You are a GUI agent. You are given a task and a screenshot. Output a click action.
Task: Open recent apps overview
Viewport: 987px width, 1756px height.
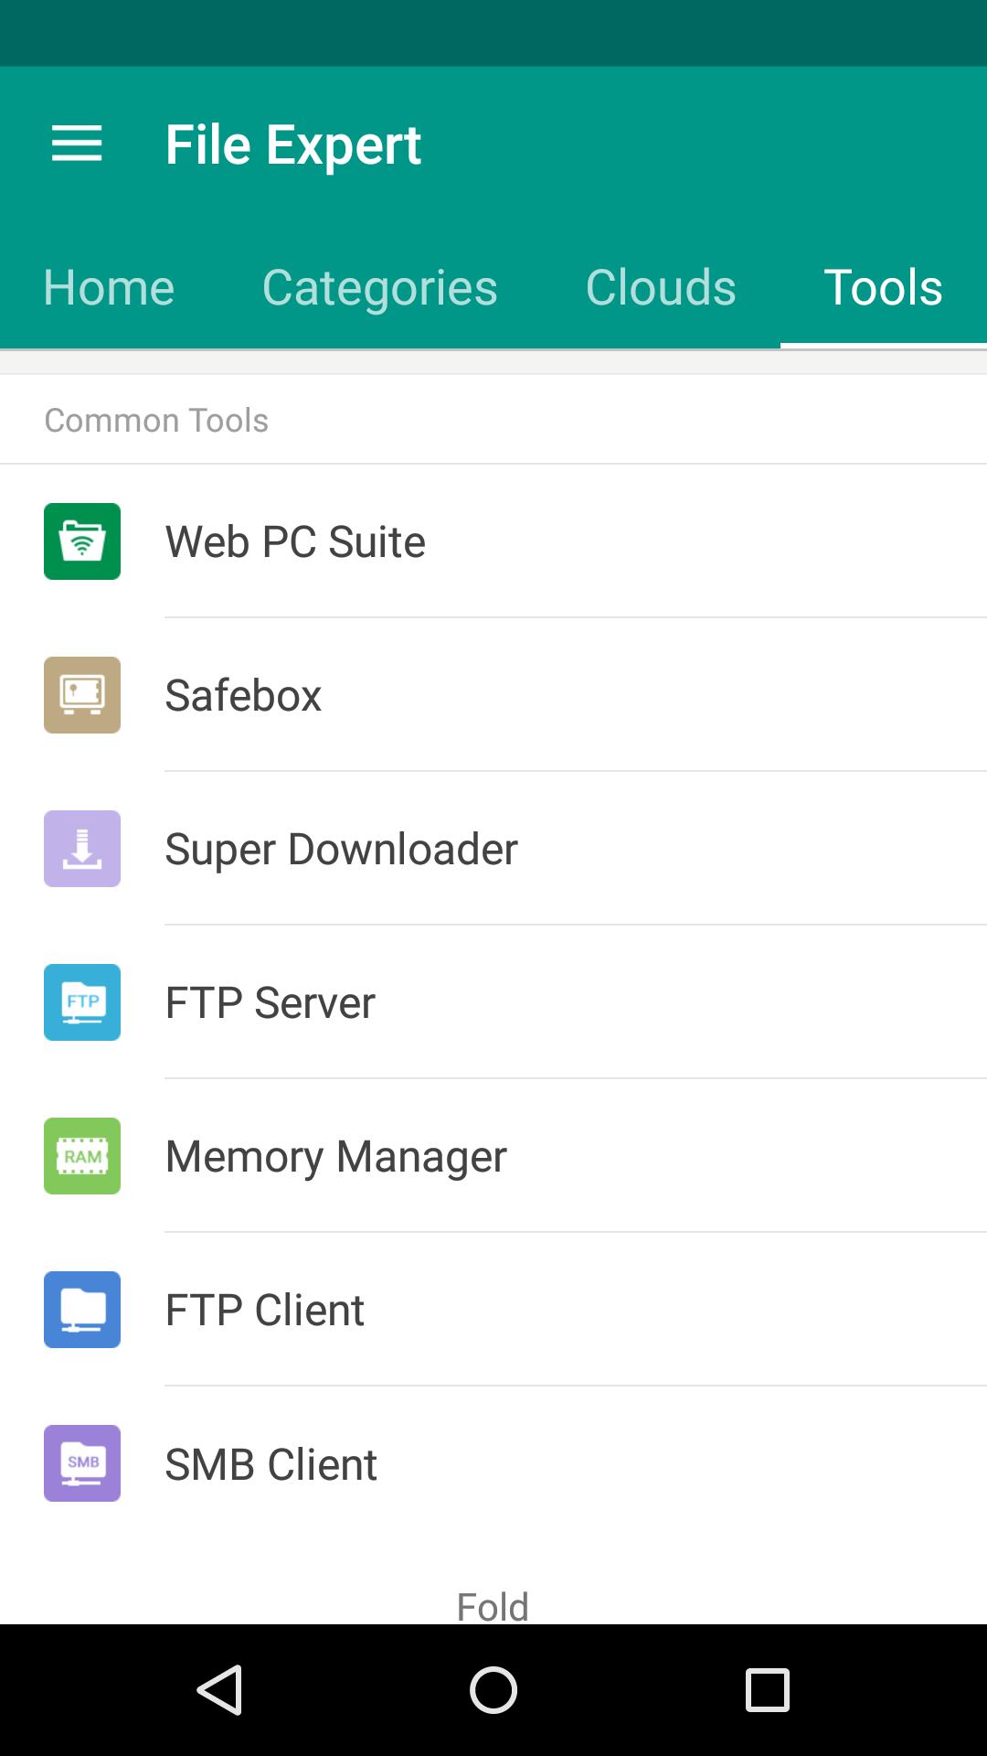(765, 1688)
